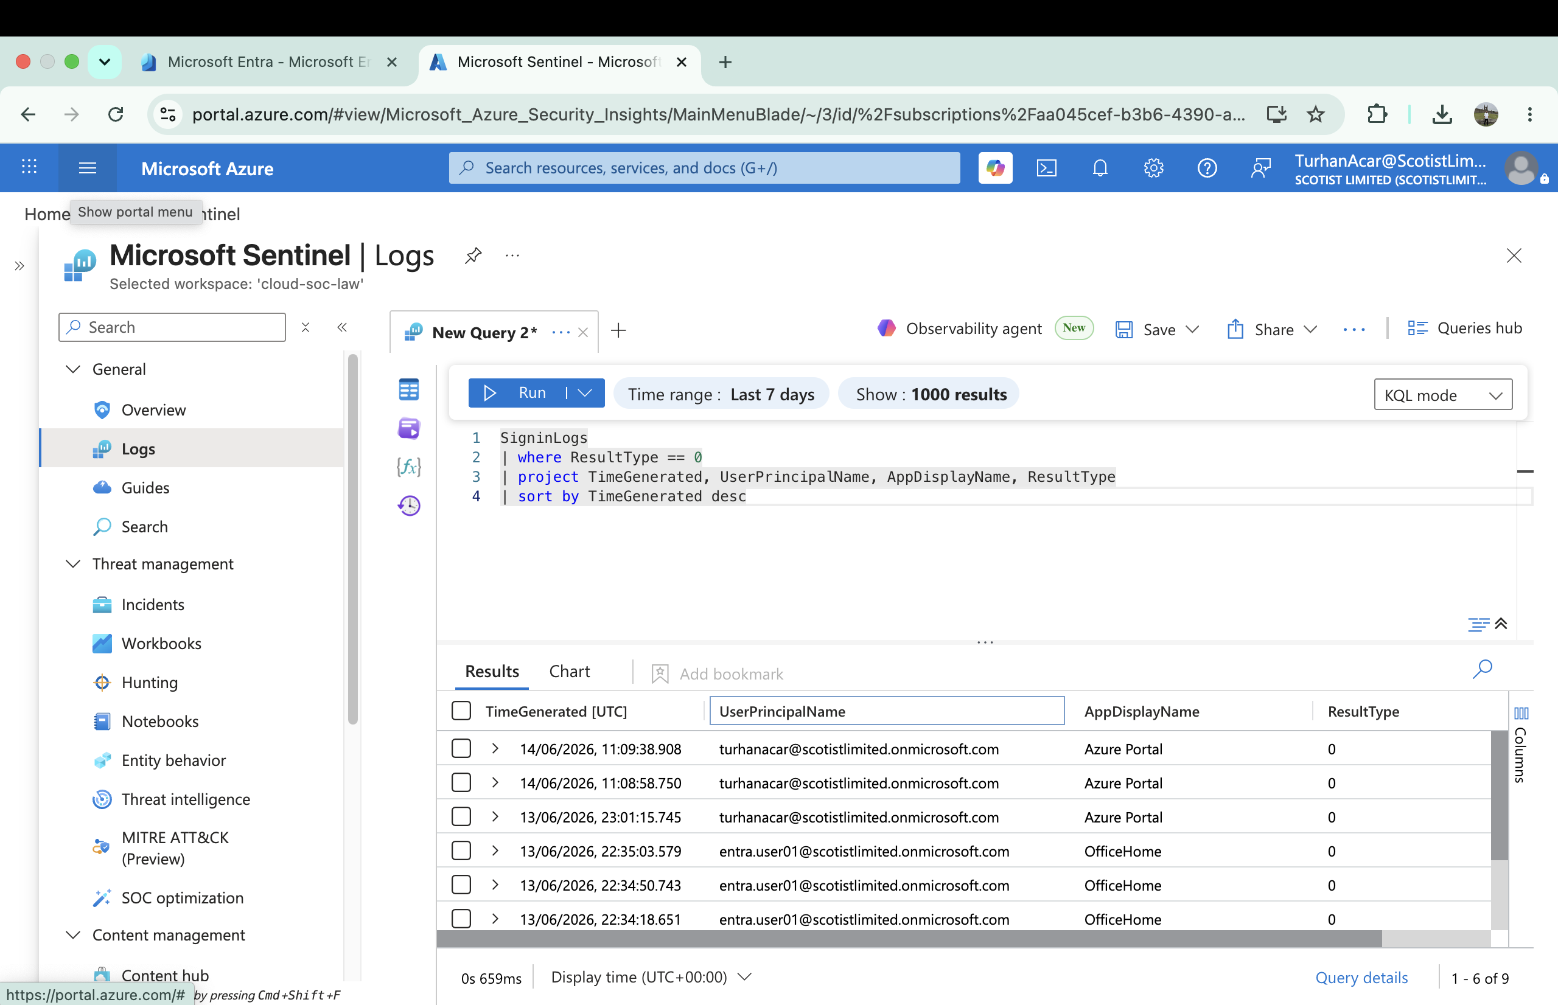1558x1005 pixels.
Task: Expand the 13/06/2026, 22:35:03.579 result row
Action: (495, 850)
